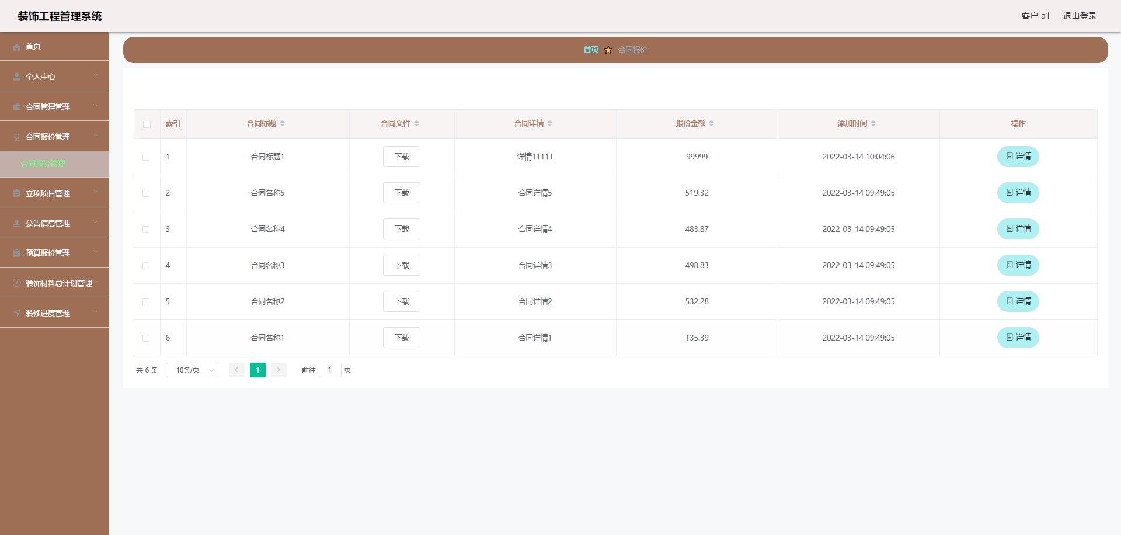The width and height of the screenshot is (1121, 535).
Task: Click 首页 breadcrumb link
Action: click(x=591, y=50)
